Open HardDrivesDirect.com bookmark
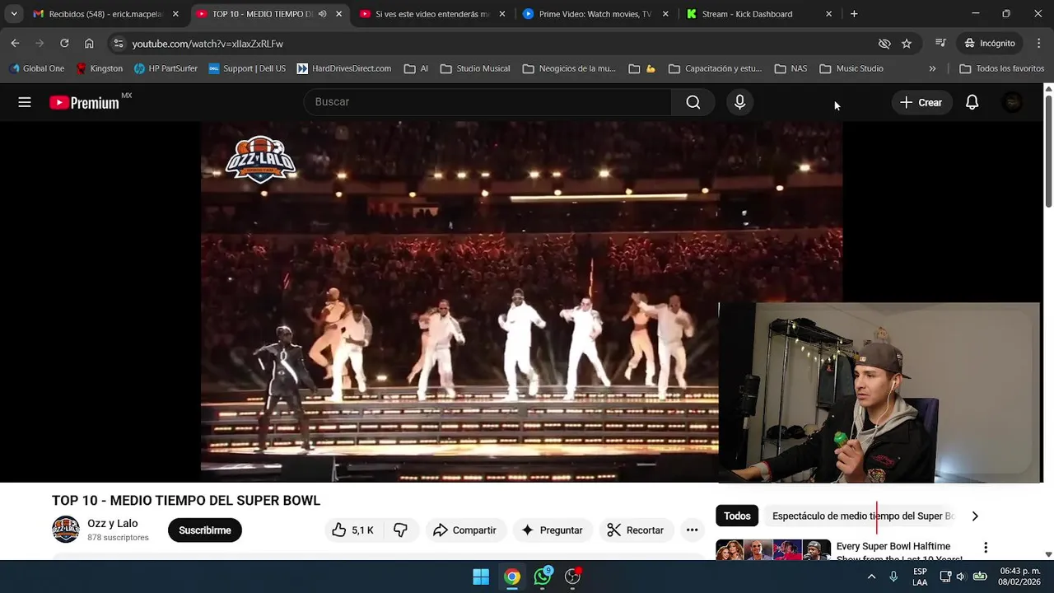This screenshot has height=593, width=1054. (x=343, y=68)
